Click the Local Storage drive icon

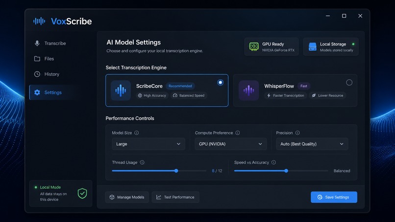tap(312, 46)
